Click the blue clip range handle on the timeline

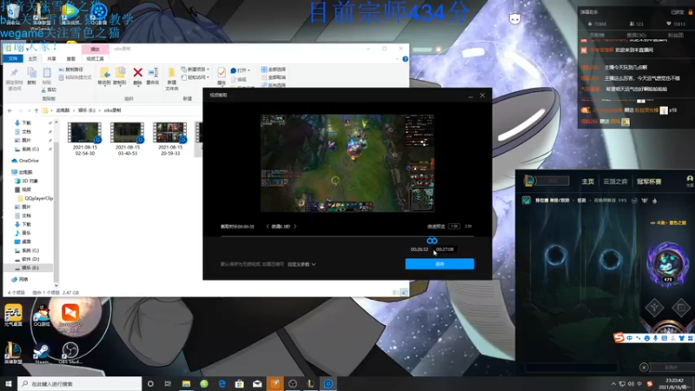click(432, 241)
